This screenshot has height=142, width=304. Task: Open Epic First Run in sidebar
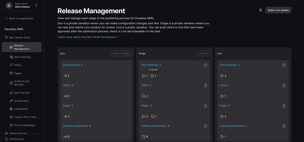point(22,93)
